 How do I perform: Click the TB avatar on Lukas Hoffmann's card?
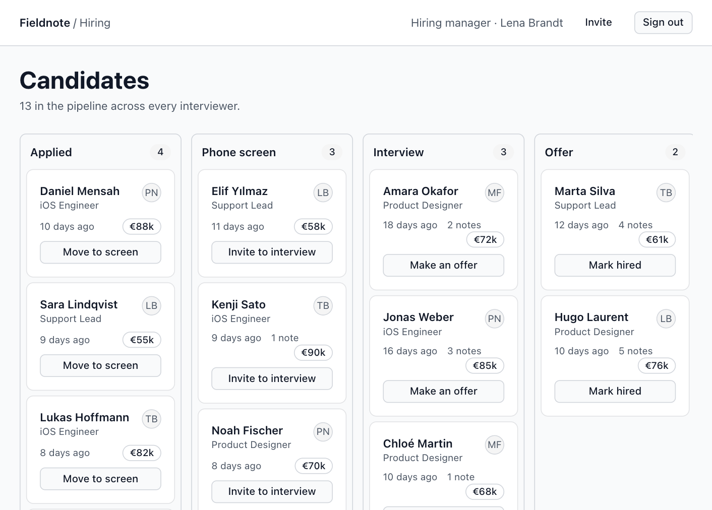(151, 419)
